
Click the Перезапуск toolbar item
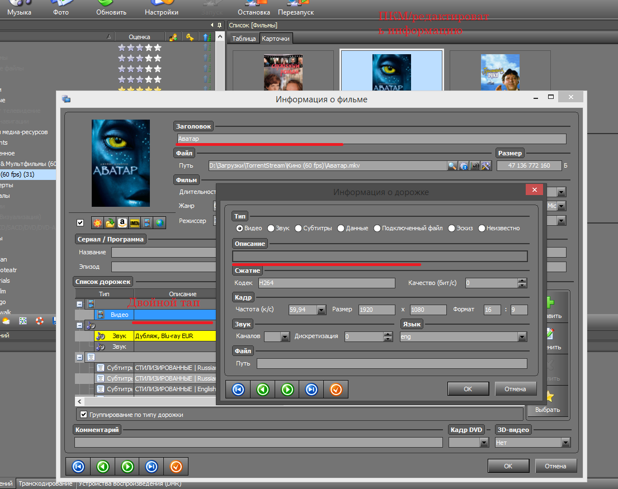296,8
